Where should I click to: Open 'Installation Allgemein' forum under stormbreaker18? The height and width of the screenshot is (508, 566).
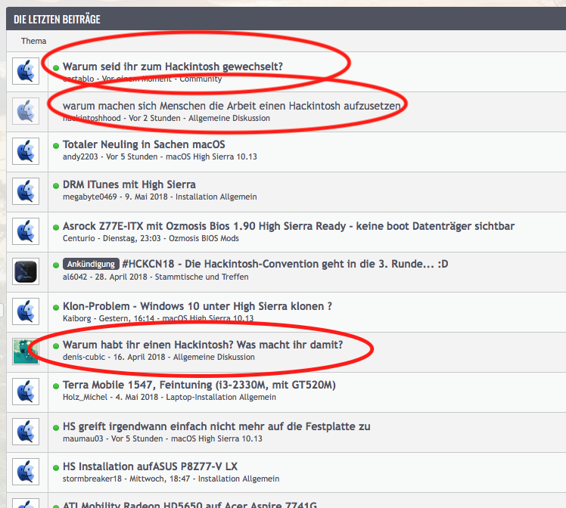click(238, 479)
